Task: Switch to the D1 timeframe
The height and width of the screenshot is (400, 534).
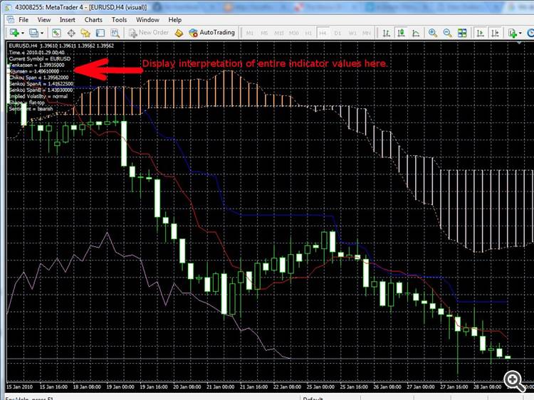Action: tap(337, 33)
